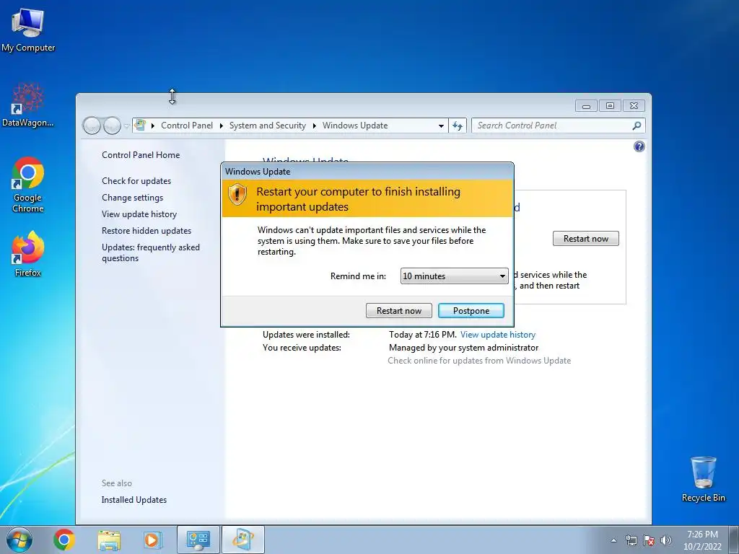
Task: Click Restore hidden updates
Action: pyautogui.click(x=146, y=231)
